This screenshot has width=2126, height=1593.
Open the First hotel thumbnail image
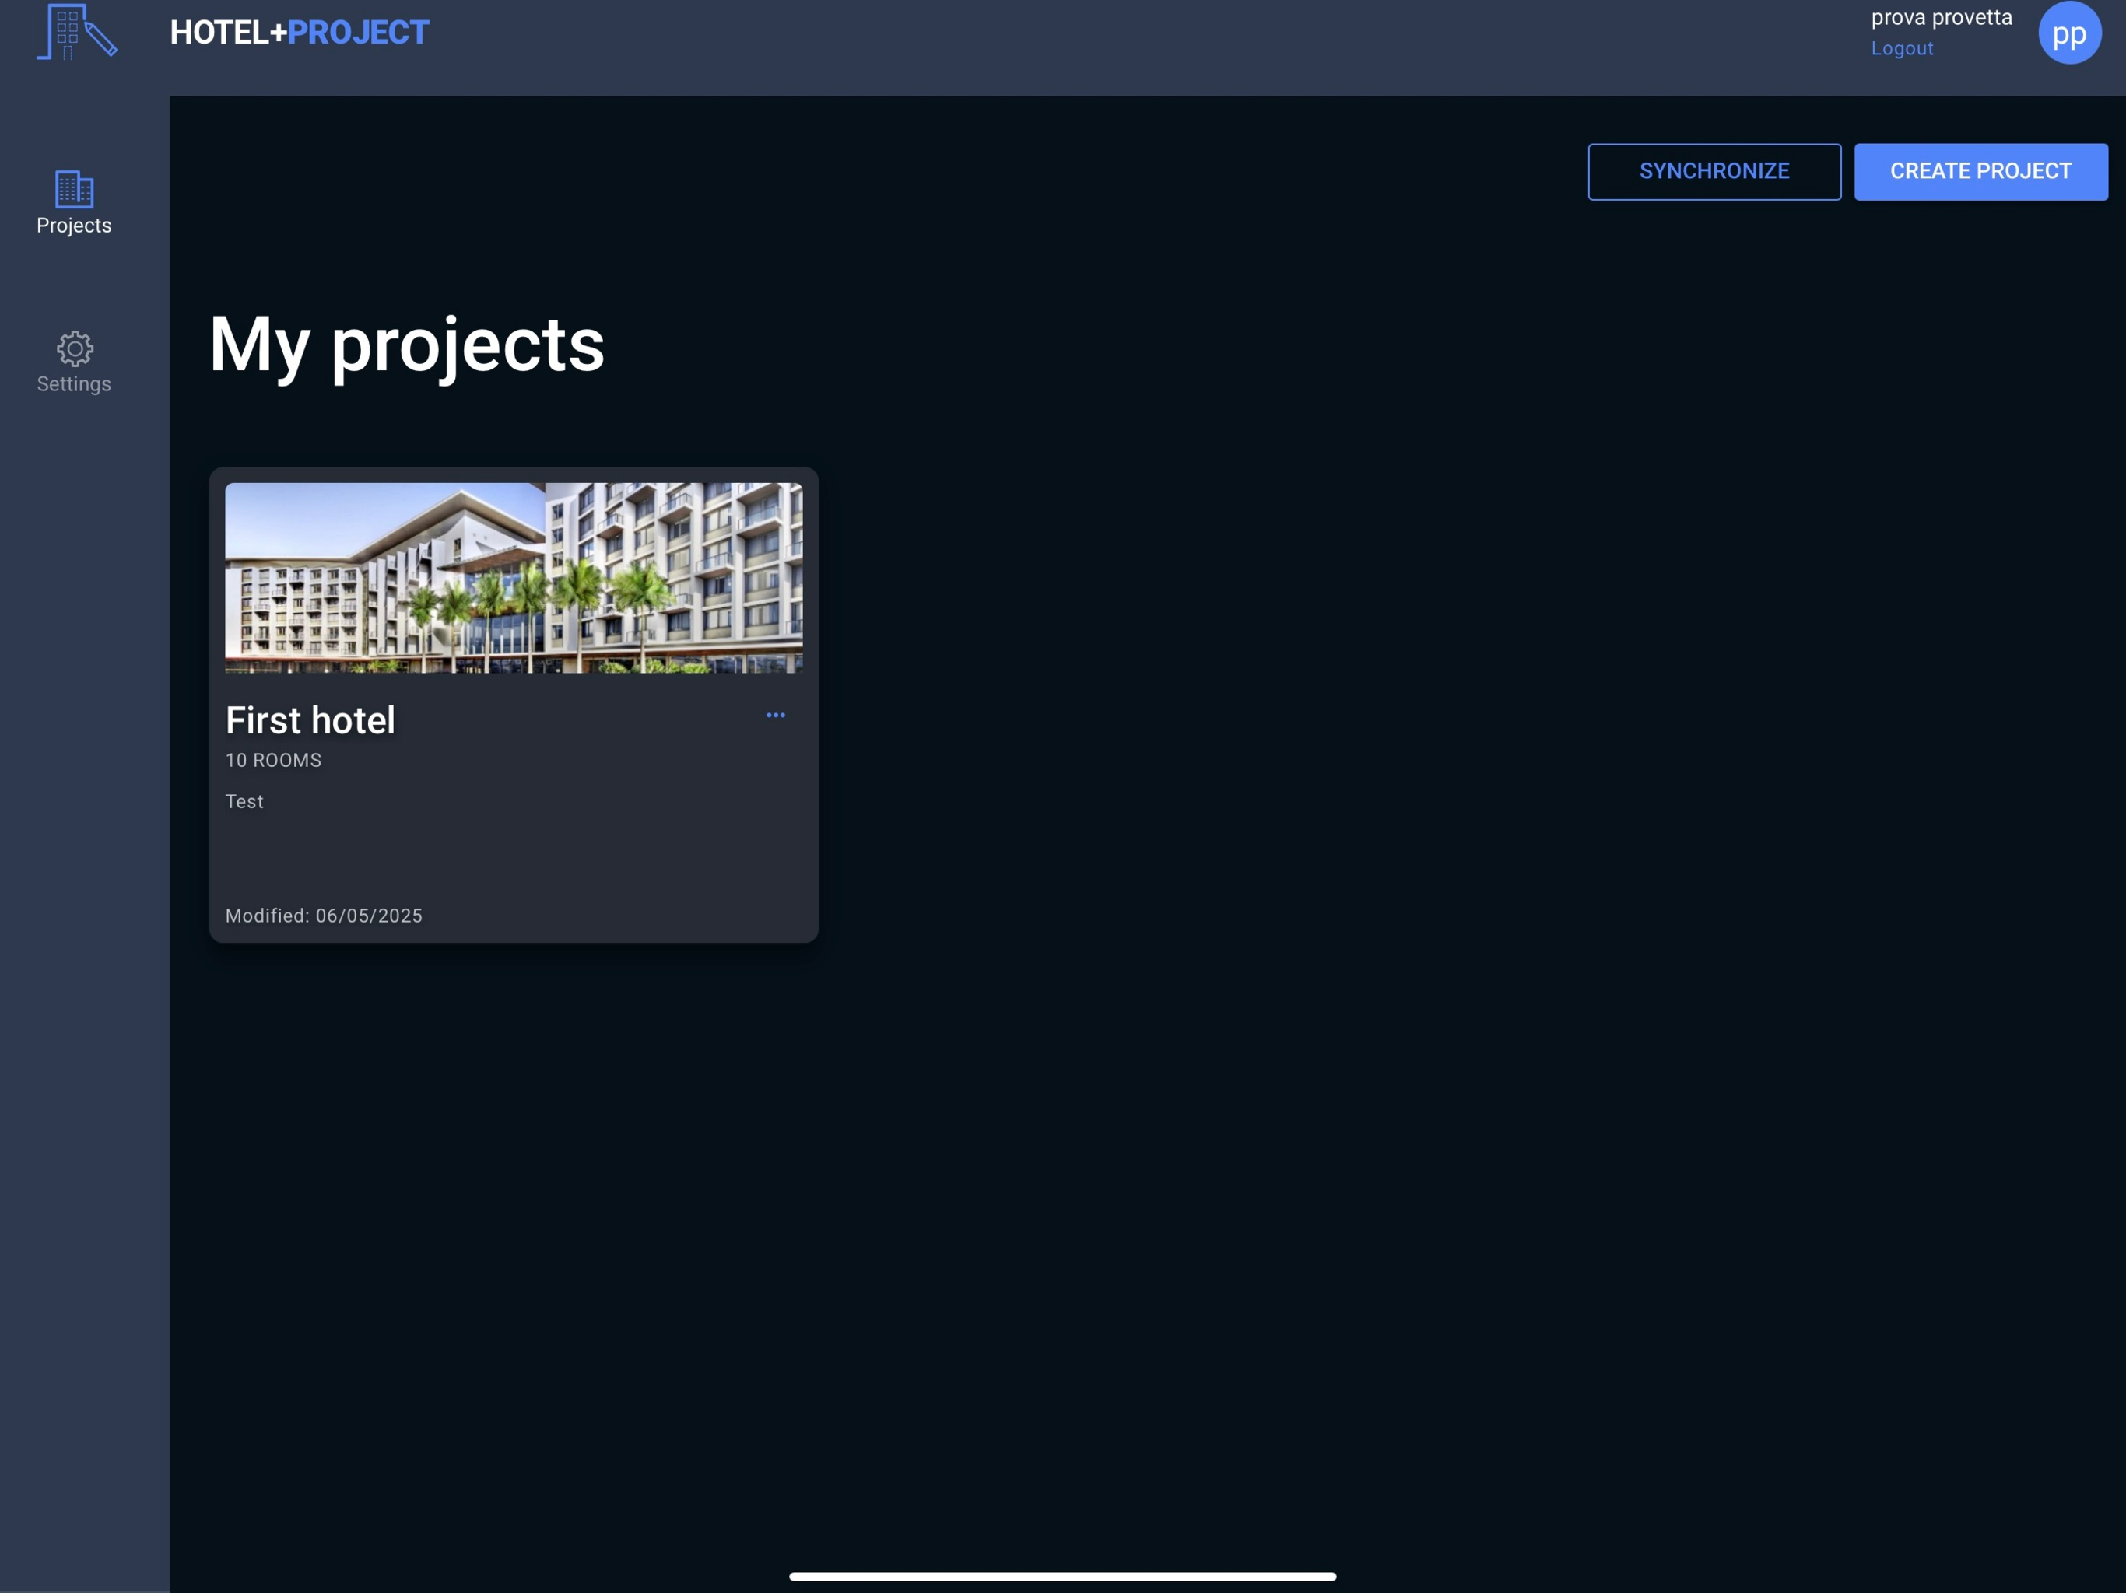coord(514,577)
